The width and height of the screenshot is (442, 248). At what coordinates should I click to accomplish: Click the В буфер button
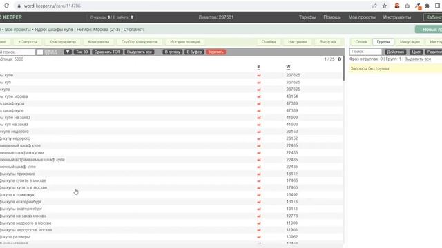tap(194, 52)
